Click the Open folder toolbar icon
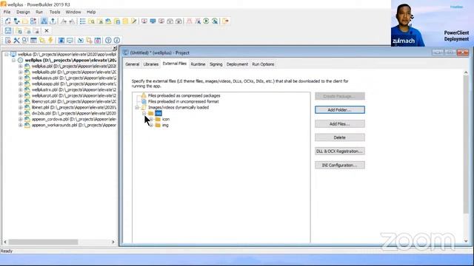 [25, 21]
